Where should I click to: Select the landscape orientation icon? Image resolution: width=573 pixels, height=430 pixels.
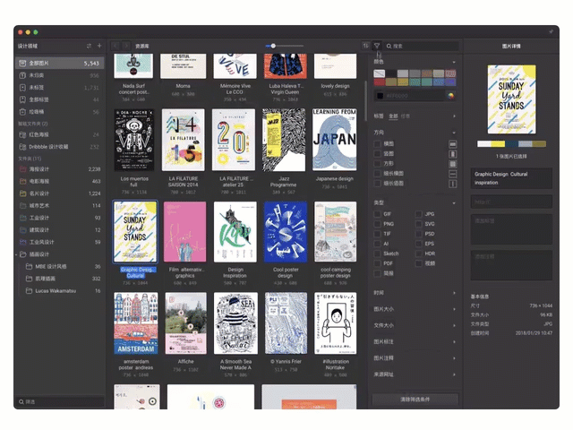(452, 144)
